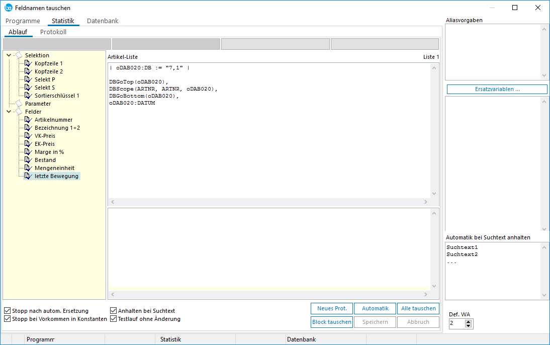Click the Sortierschlüssel 1 item icon

[28, 96]
